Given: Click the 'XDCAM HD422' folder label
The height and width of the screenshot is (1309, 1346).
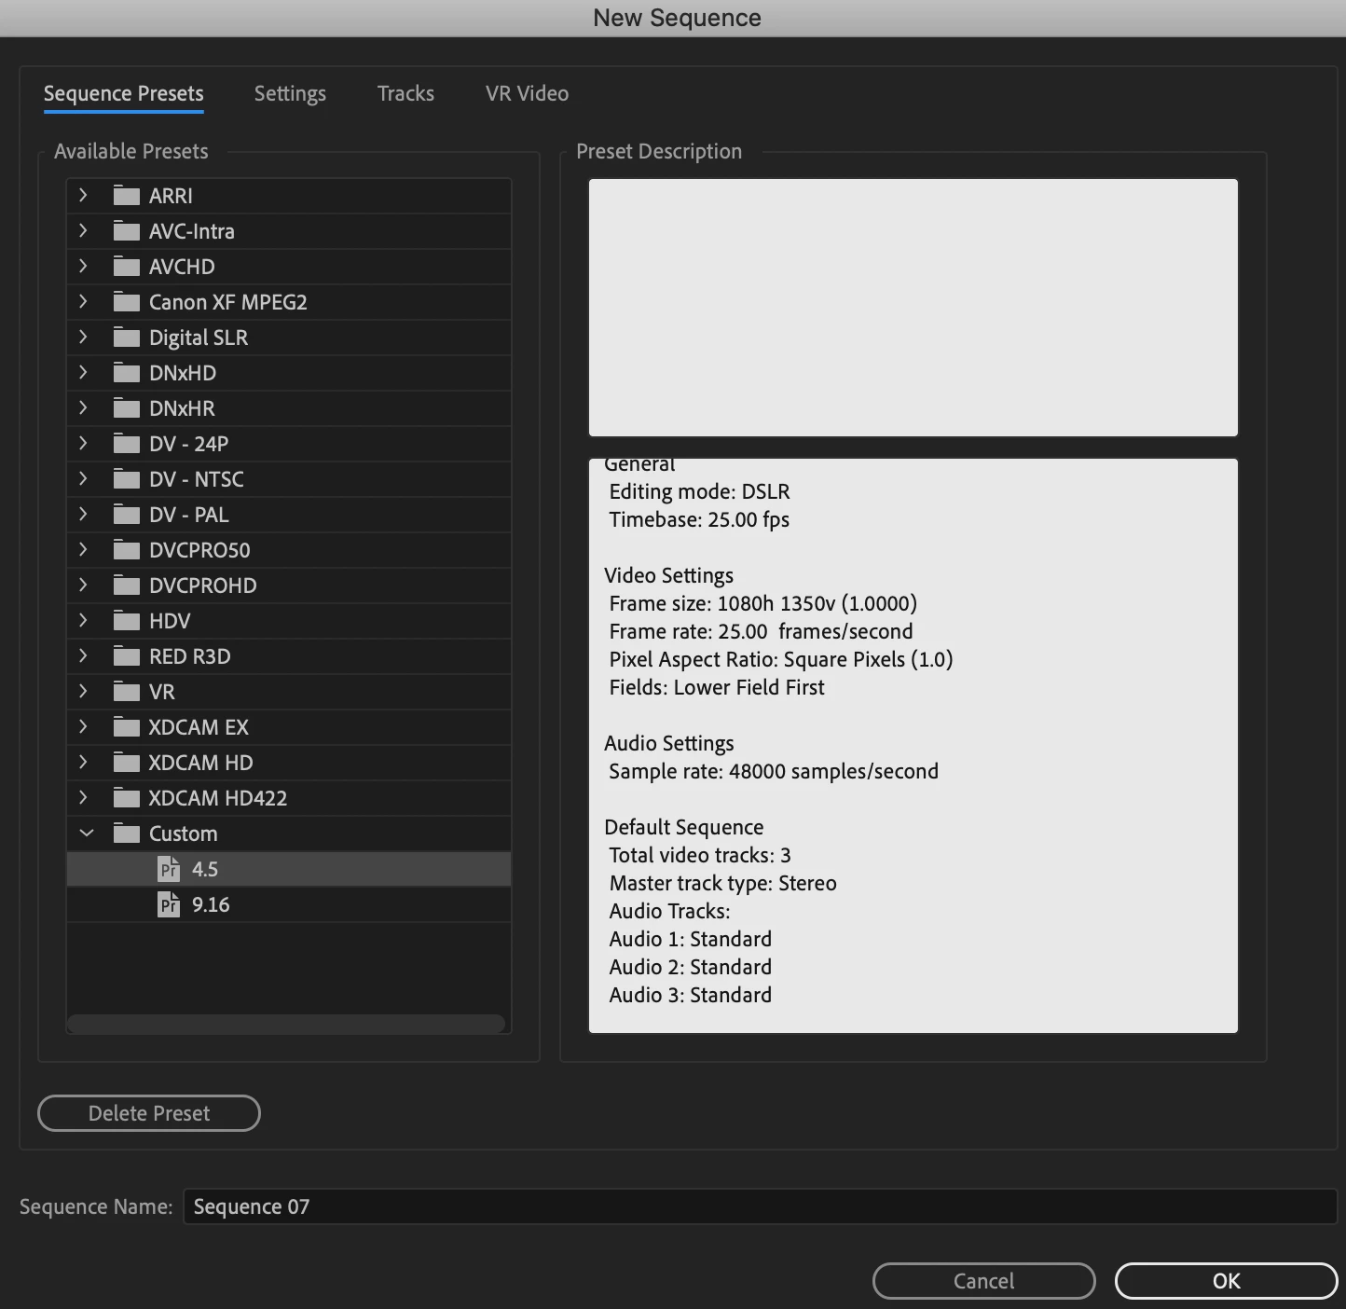Looking at the screenshot, I should [218, 798].
